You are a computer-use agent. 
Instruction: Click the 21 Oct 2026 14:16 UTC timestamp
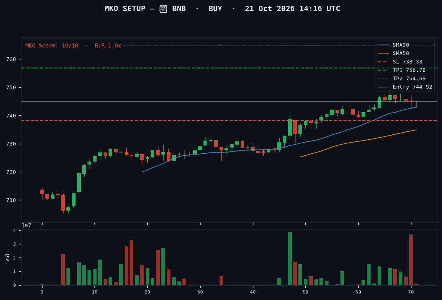click(x=292, y=9)
